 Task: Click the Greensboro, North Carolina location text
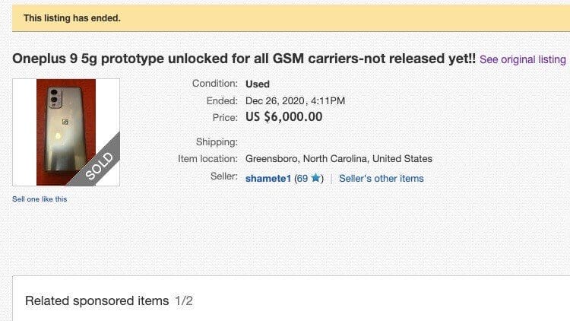tap(338, 159)
